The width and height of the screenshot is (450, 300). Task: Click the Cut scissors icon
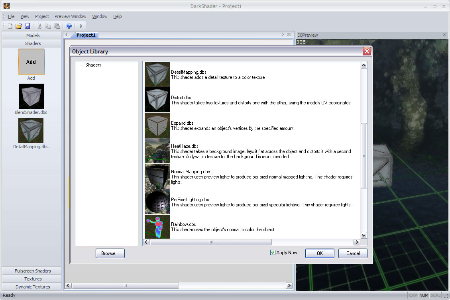[x=39, y=26]
